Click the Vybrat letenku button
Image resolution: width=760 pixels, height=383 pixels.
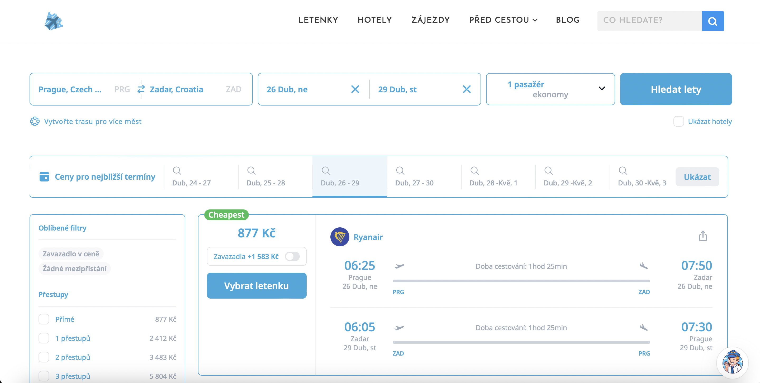256,286
